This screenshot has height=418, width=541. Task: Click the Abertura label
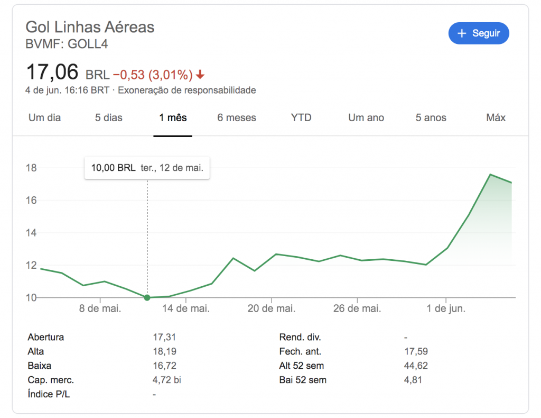coord(46,337)
